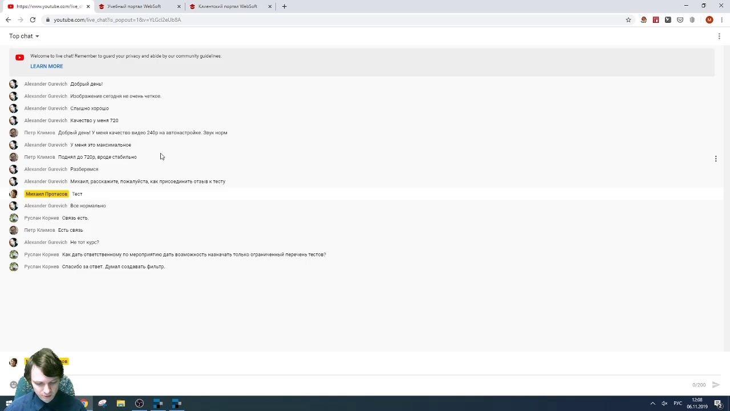730x411 pixels.
Task: Click the LEARN MORE link
Action: pos(47,66)
